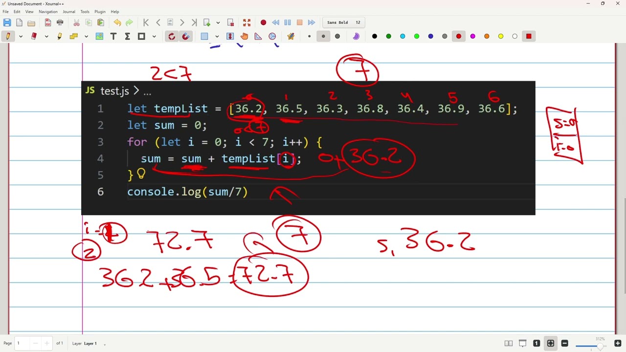This screenshot has width=626, height=352.
Task: Open the File menu
Action: (x=5, y=12)
